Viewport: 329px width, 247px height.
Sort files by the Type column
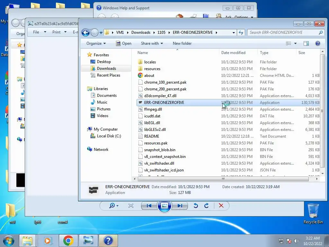(x=277, y=53)
